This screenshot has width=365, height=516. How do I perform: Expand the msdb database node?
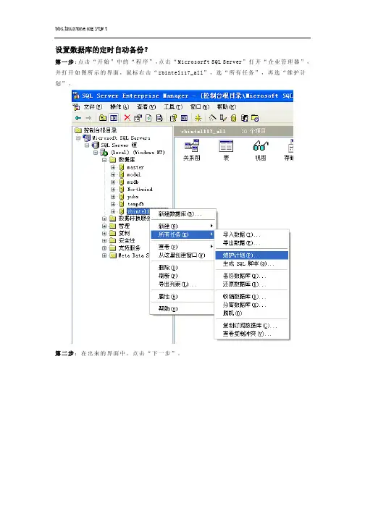pos(113,182)
